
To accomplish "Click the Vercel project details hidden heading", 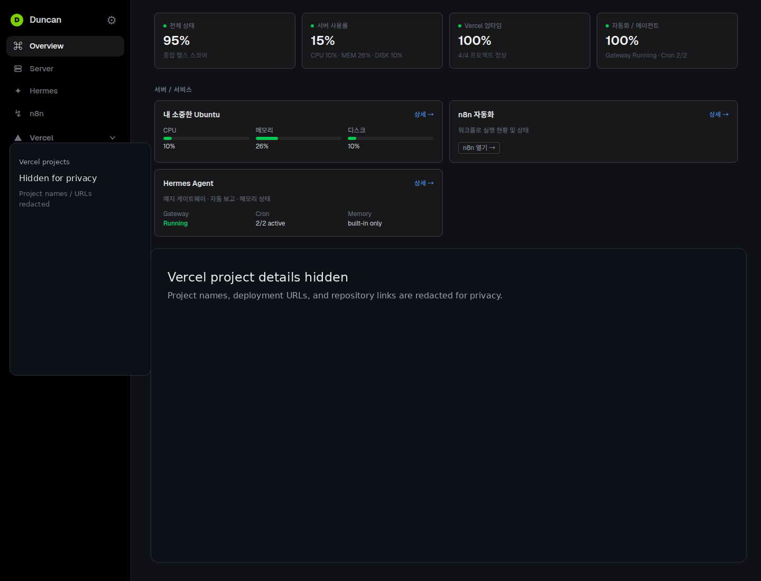I will tap(258, 277).
